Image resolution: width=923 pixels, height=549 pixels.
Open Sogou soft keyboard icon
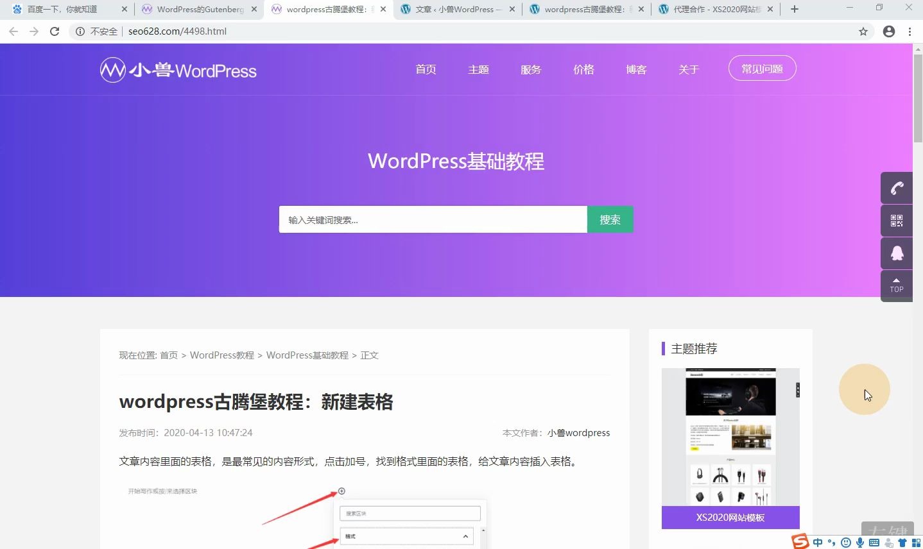click(874, 543)
